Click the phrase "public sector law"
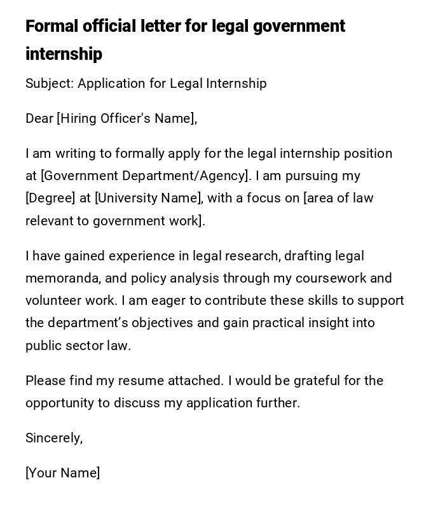Screen dimensions: 445x513 [x=78, y=346]
